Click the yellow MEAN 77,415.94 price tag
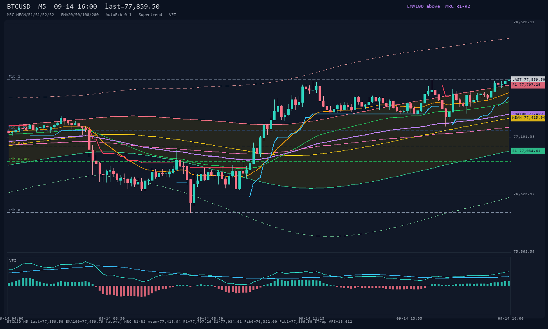 click(528, 117)
